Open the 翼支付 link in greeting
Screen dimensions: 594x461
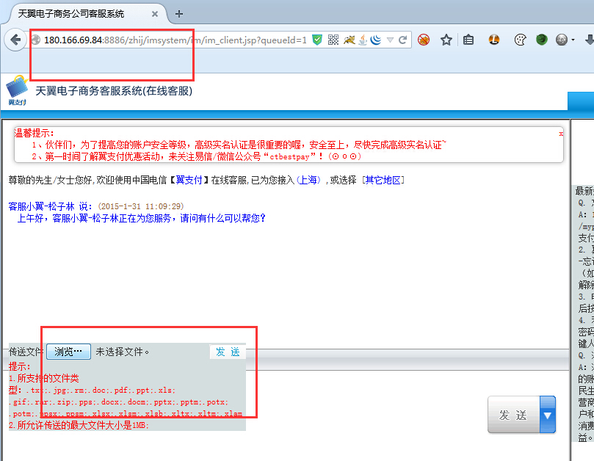189,180
